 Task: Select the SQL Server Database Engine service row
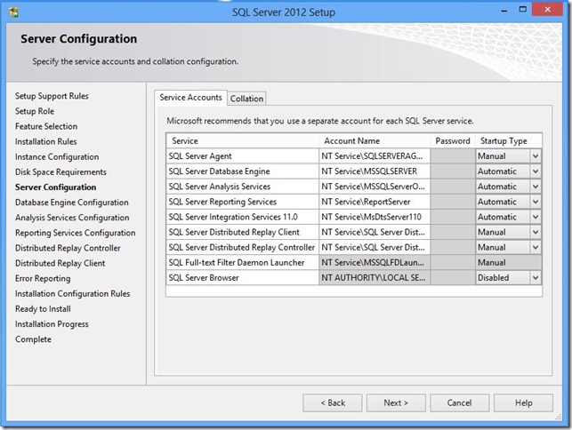[x=243, y=171]
